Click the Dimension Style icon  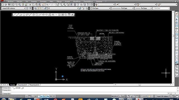[x=117, y=5]
